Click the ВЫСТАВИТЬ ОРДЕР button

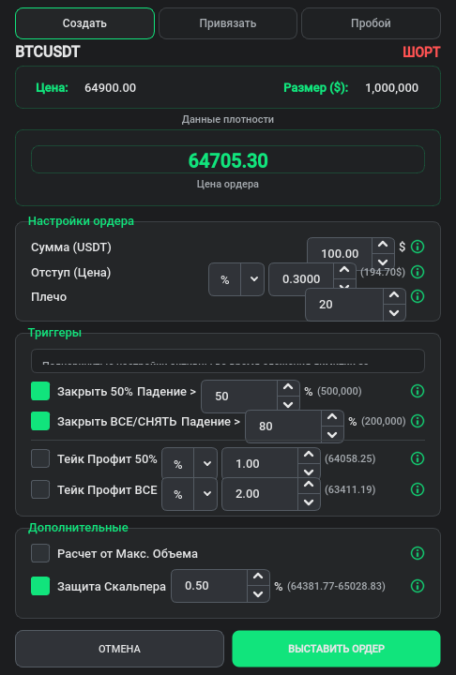(336, 649)
